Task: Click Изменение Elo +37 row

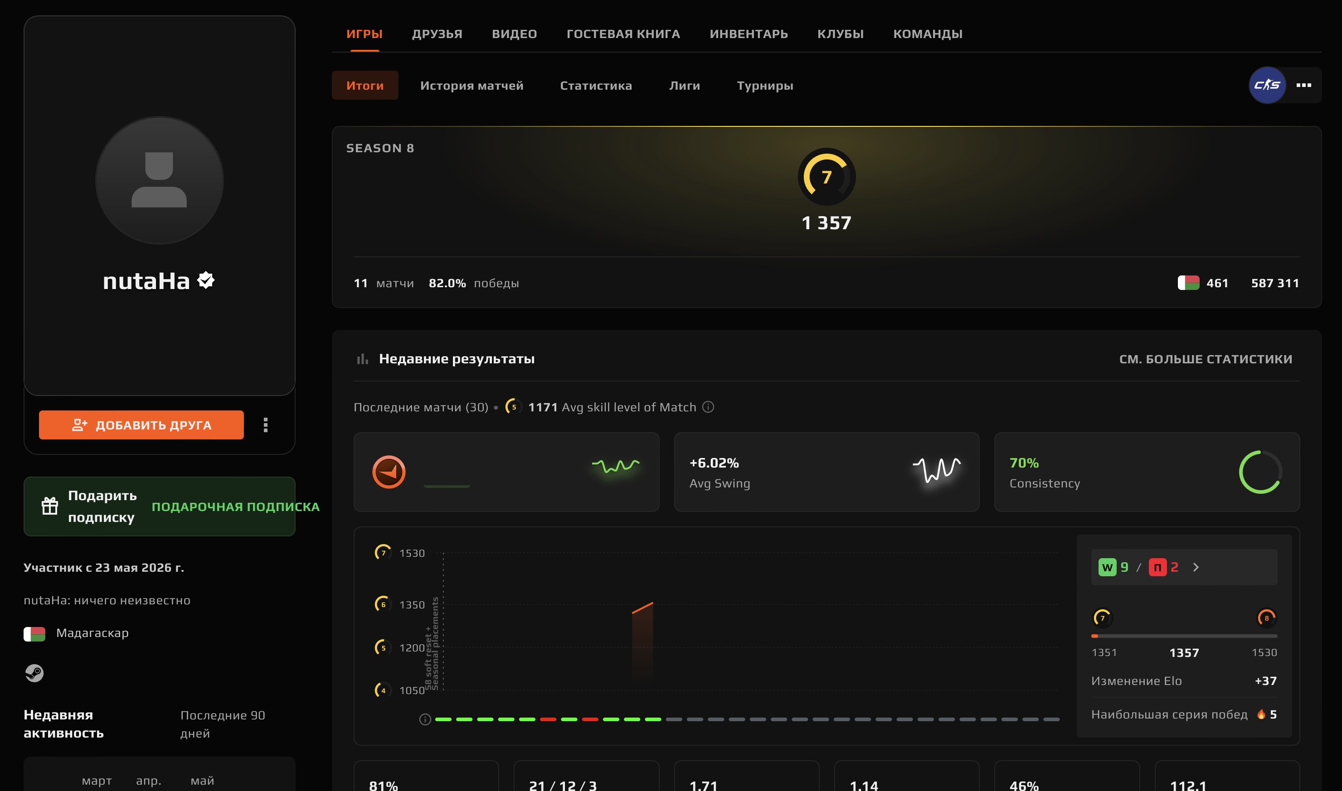Action: coord(1184,680)
